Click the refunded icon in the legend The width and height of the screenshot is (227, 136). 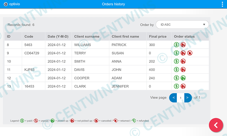click(134, 121)
